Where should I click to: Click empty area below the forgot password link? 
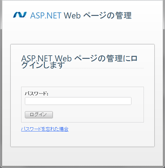click(82, 139)
